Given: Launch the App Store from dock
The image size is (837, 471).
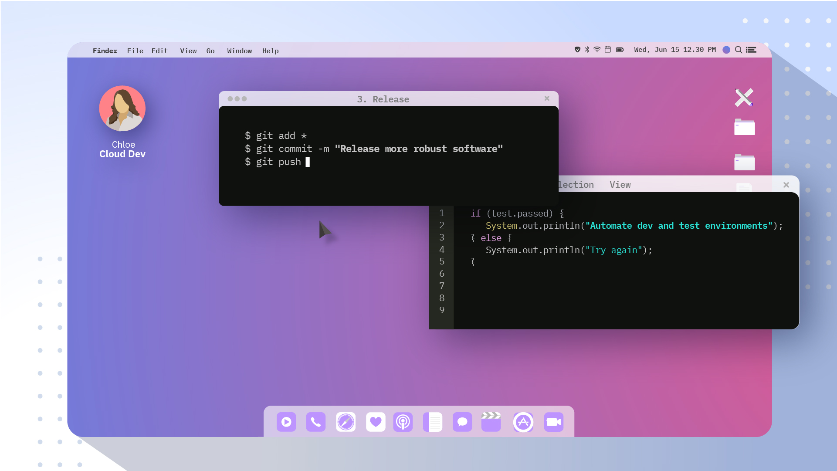Looking at the screenshot, I should (523, 422).
